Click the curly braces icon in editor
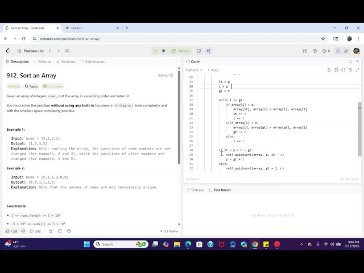This screenshot has height=273, width=364. click(x=343, y=70)
